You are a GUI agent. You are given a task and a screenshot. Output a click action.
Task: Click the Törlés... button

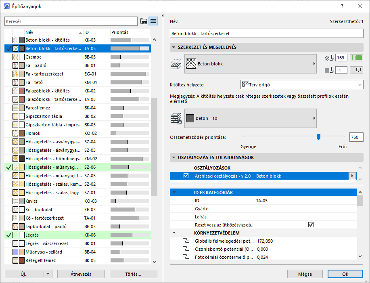click(133, 274)
